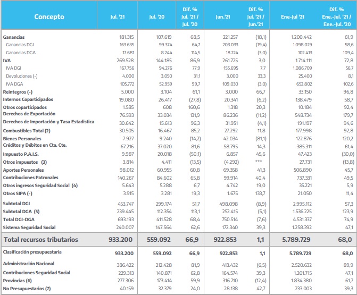357x295 pixels.
Task: Click the Sistema Seguridad Social value 240.007
Action: 125,227
